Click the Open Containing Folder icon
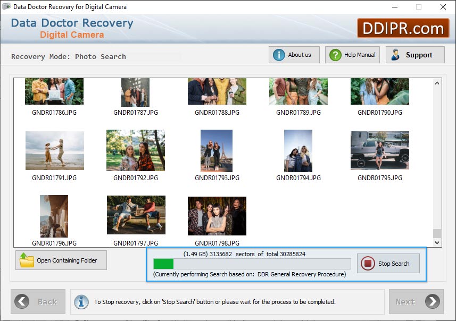456x321 pixels. tap(27, 260)
